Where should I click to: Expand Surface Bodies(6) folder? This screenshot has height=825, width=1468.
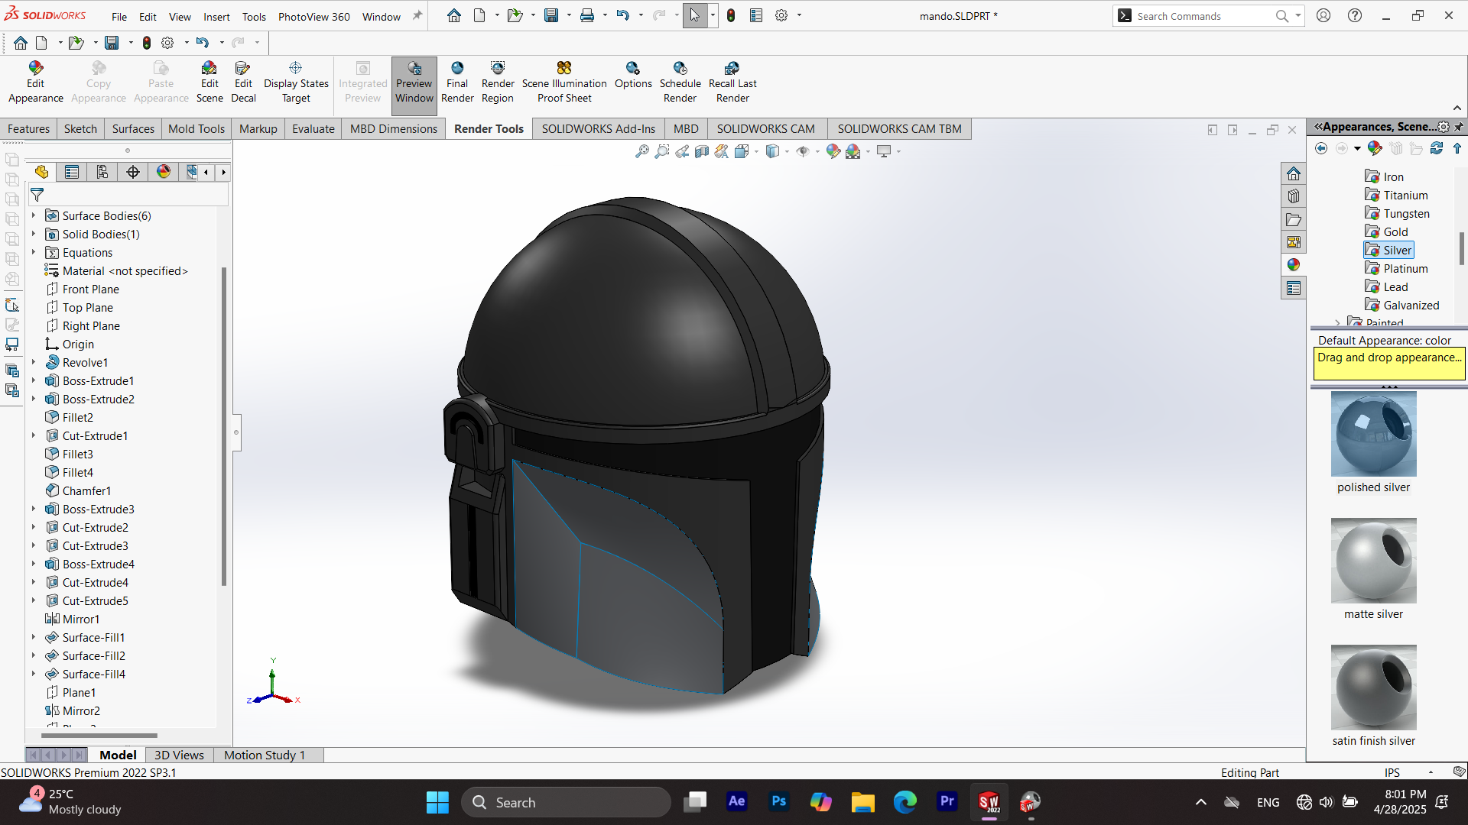34,216
